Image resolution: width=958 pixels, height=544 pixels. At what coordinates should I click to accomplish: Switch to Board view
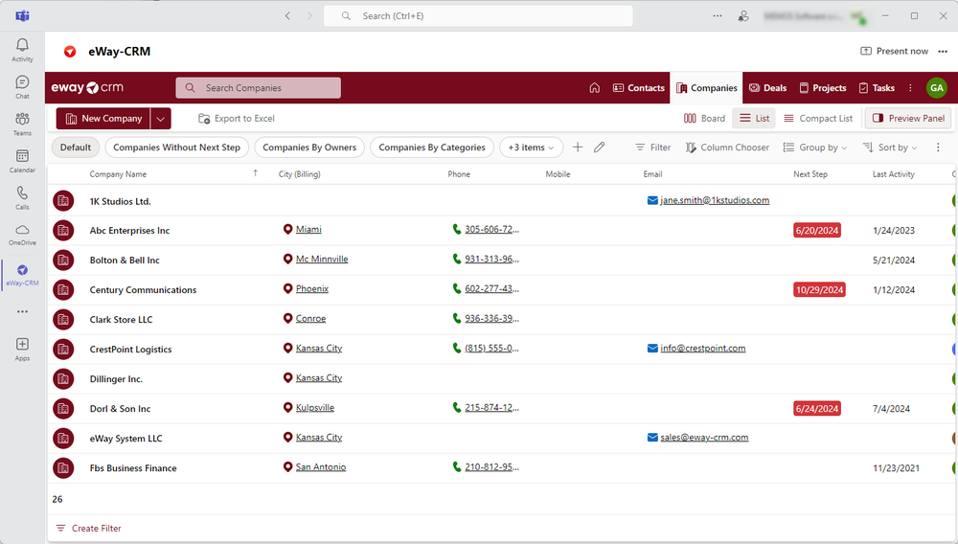[704, 119]
